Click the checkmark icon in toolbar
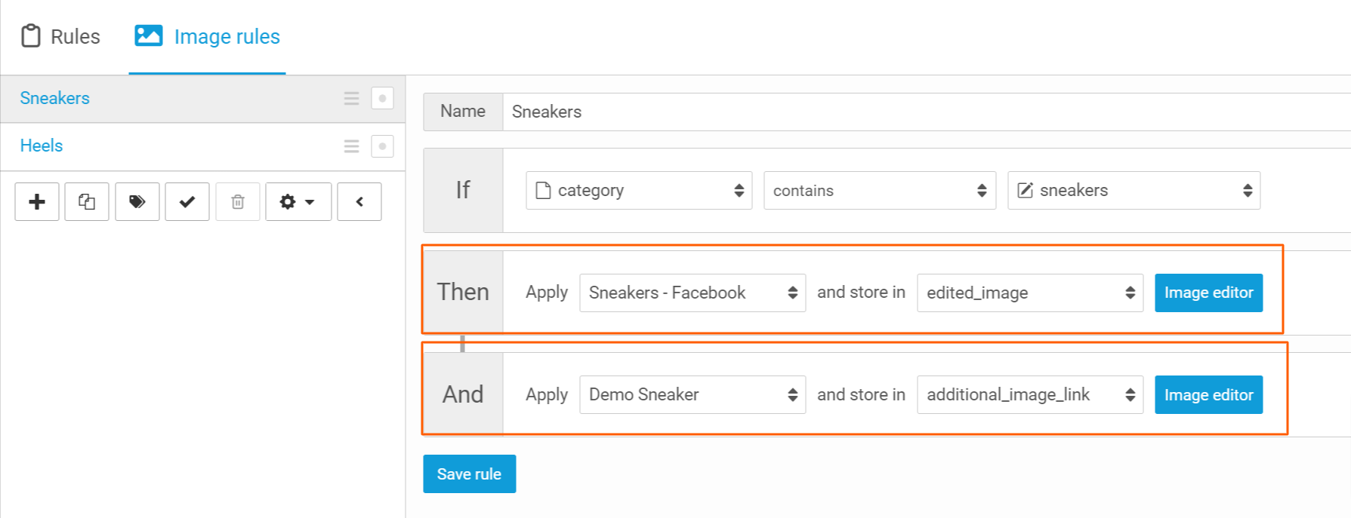This screenshot has width=1351, height=518. point(187,202)
